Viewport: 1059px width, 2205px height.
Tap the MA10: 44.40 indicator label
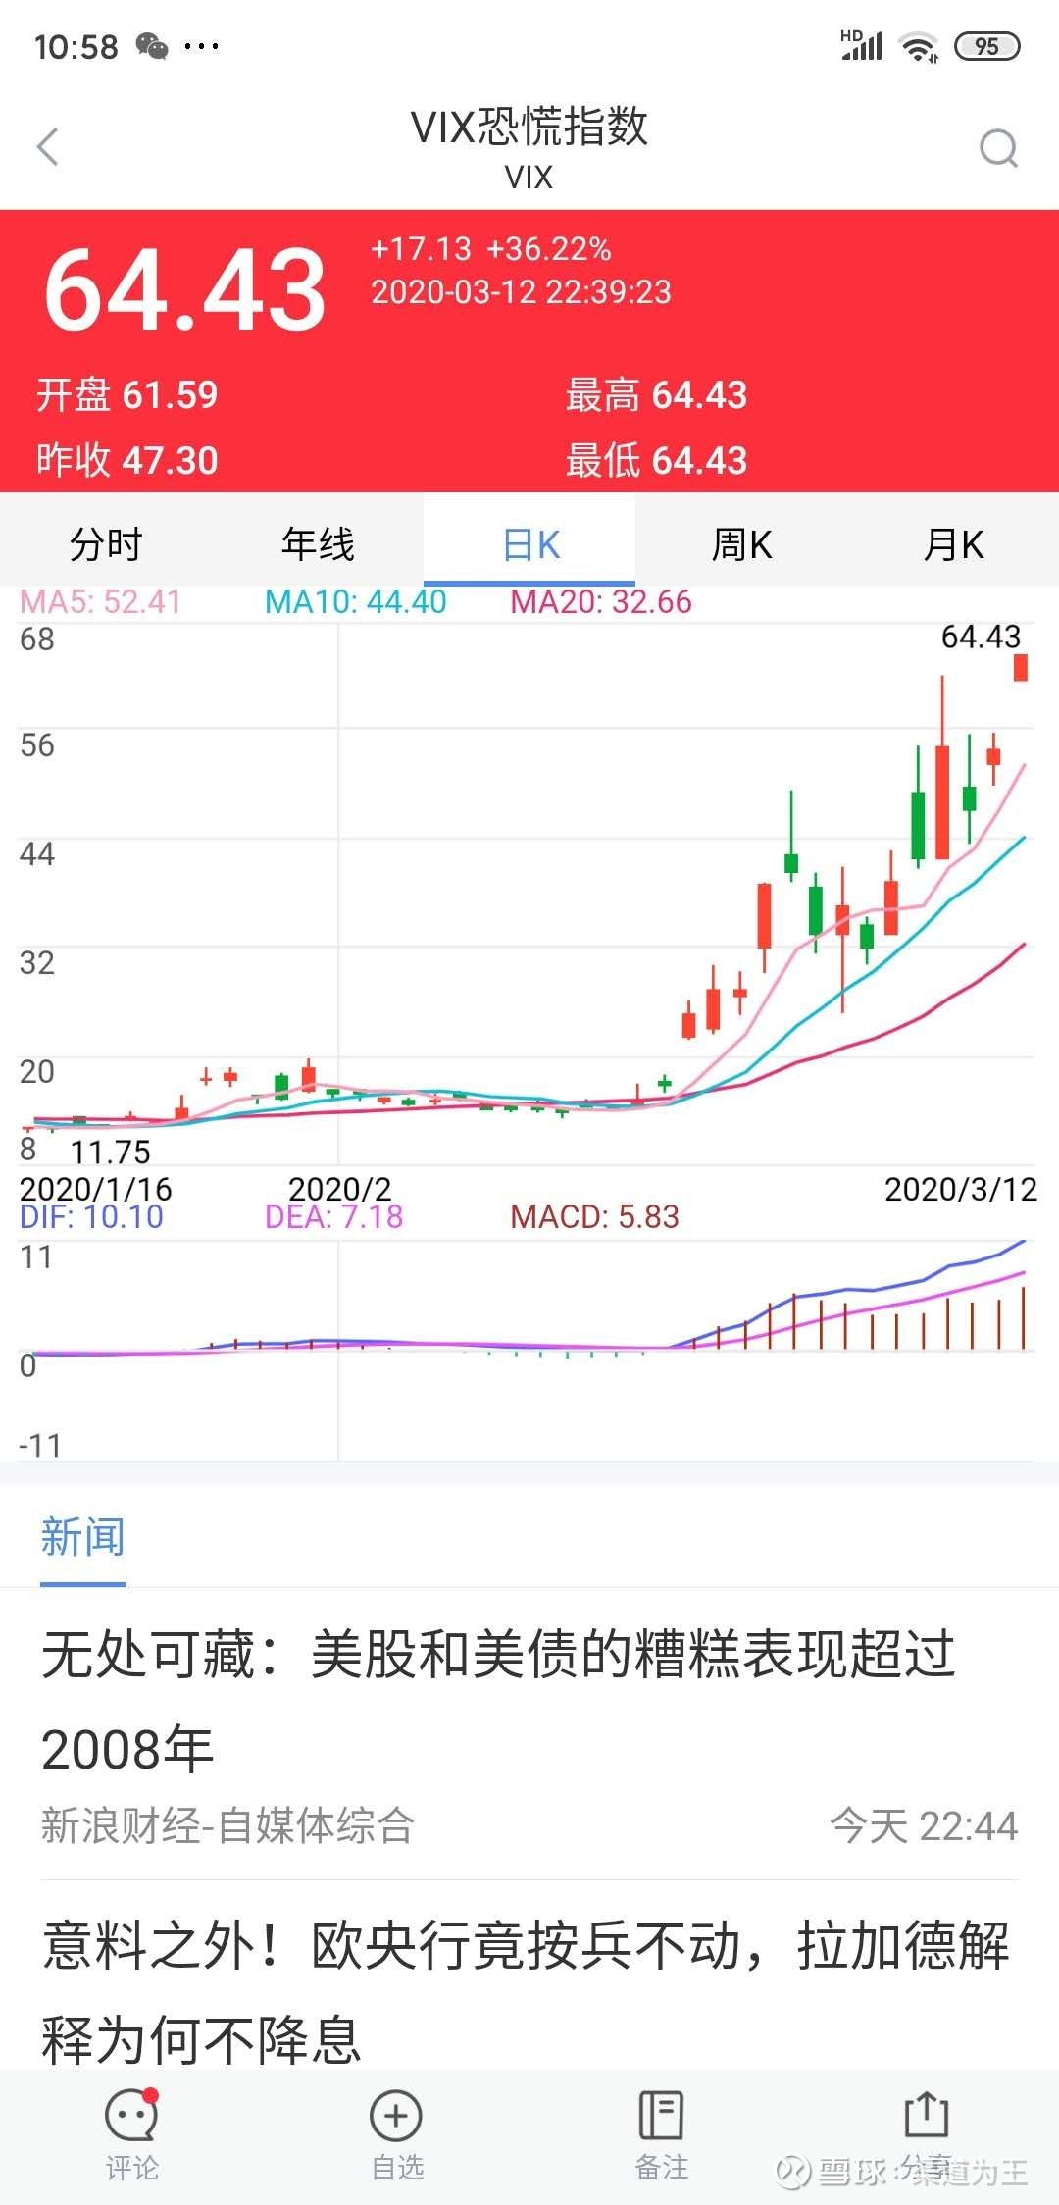pyautogui.click(x=356, y=601)
